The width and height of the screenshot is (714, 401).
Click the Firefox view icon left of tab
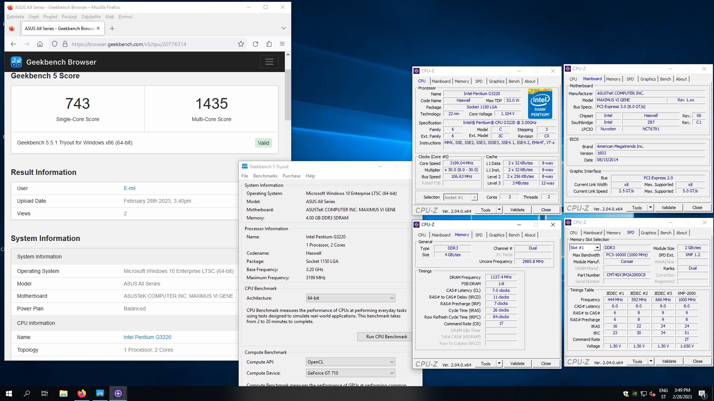(12, 28)
